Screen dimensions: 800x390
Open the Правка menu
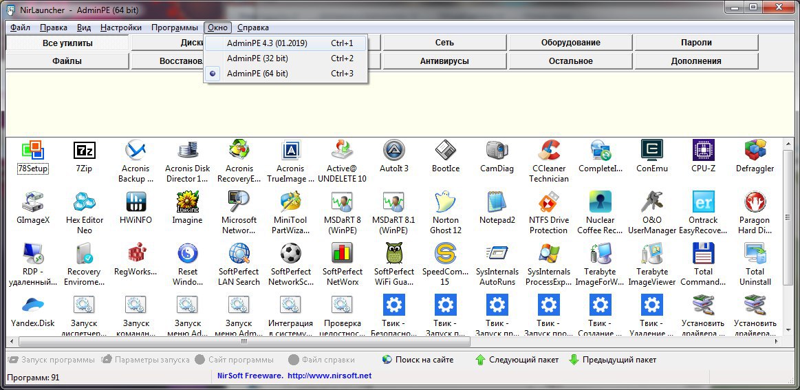[x=54, y=28]
